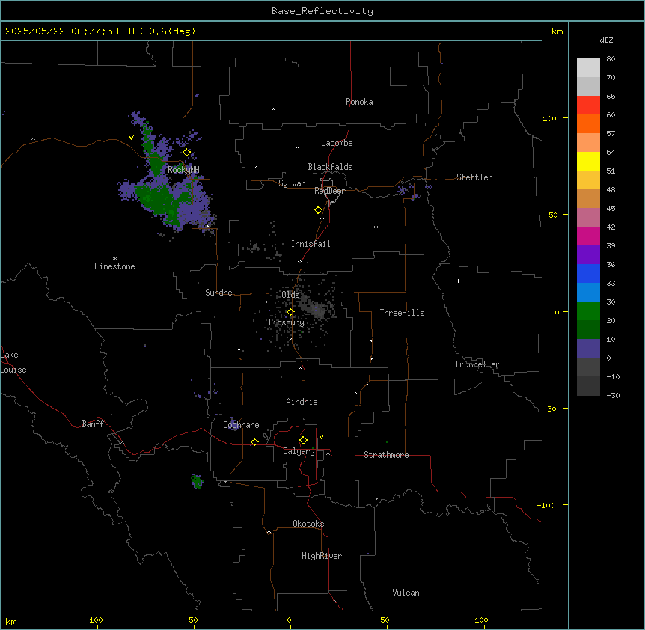Click the dBZ legend heading
The width and height of the screenshot is (645, 630).
tap(606, 40)
